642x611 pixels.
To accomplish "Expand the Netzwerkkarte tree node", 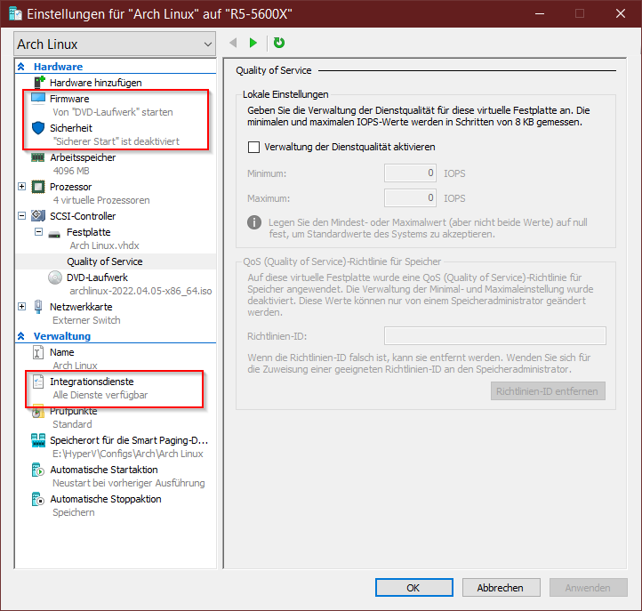I will pyautogui.click(x=22, y=306).
